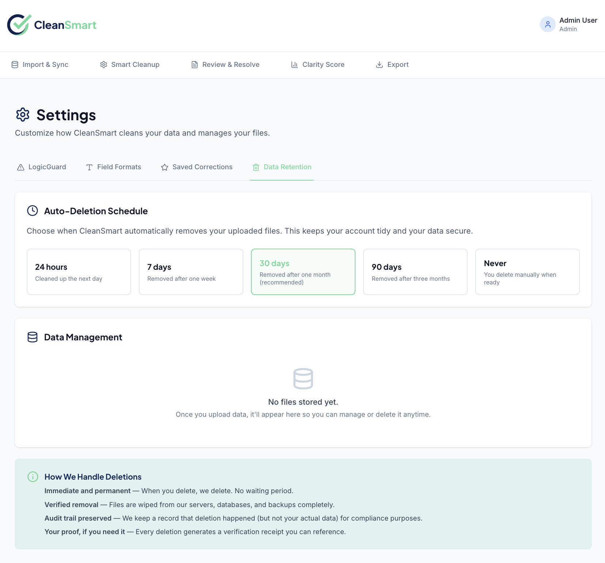Open the Import & Sync nav item

click(x=40, y=65)
